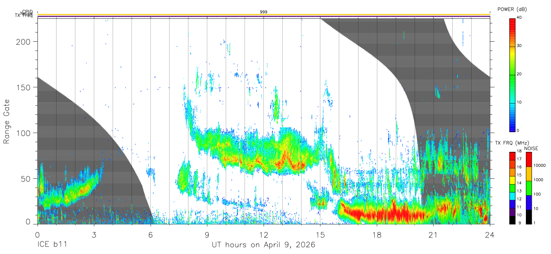Pick the green 13–14 MHz swatch in TX FRQ legend
This screenshot has height=254, width=551.
(512, 188)
